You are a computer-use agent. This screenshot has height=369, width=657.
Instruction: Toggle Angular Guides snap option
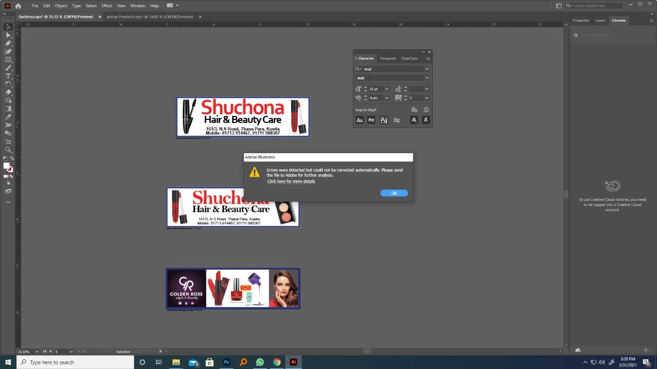414,120
